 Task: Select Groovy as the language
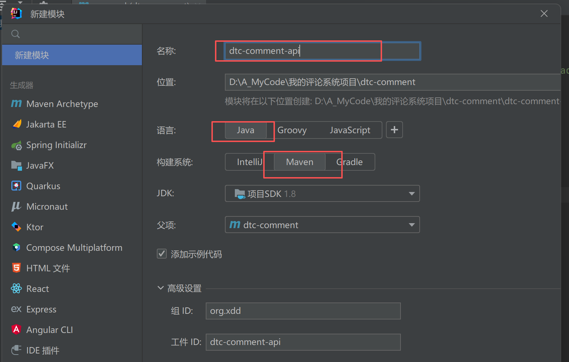(292, 130)
